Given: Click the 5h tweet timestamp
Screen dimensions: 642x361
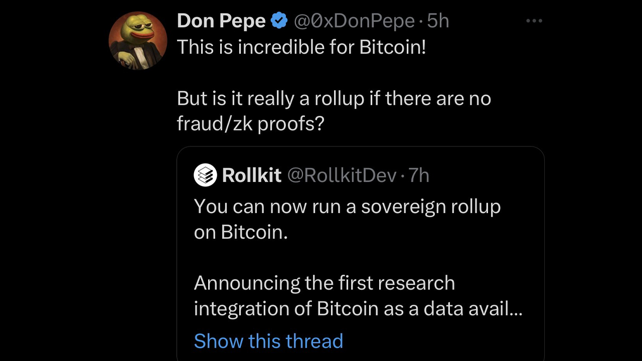Looking at the screenshot, I should click(x=438, y=21).
